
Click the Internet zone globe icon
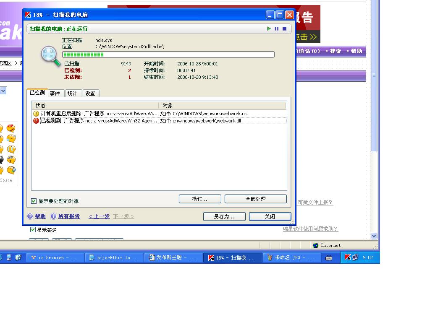pos(316,245)
